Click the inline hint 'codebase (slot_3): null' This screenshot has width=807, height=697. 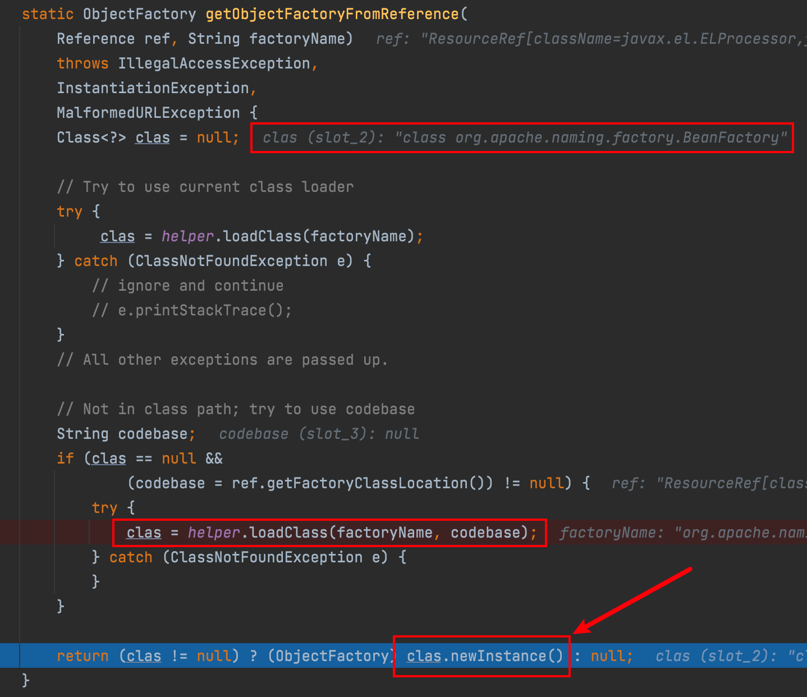(x=319, y=434)
